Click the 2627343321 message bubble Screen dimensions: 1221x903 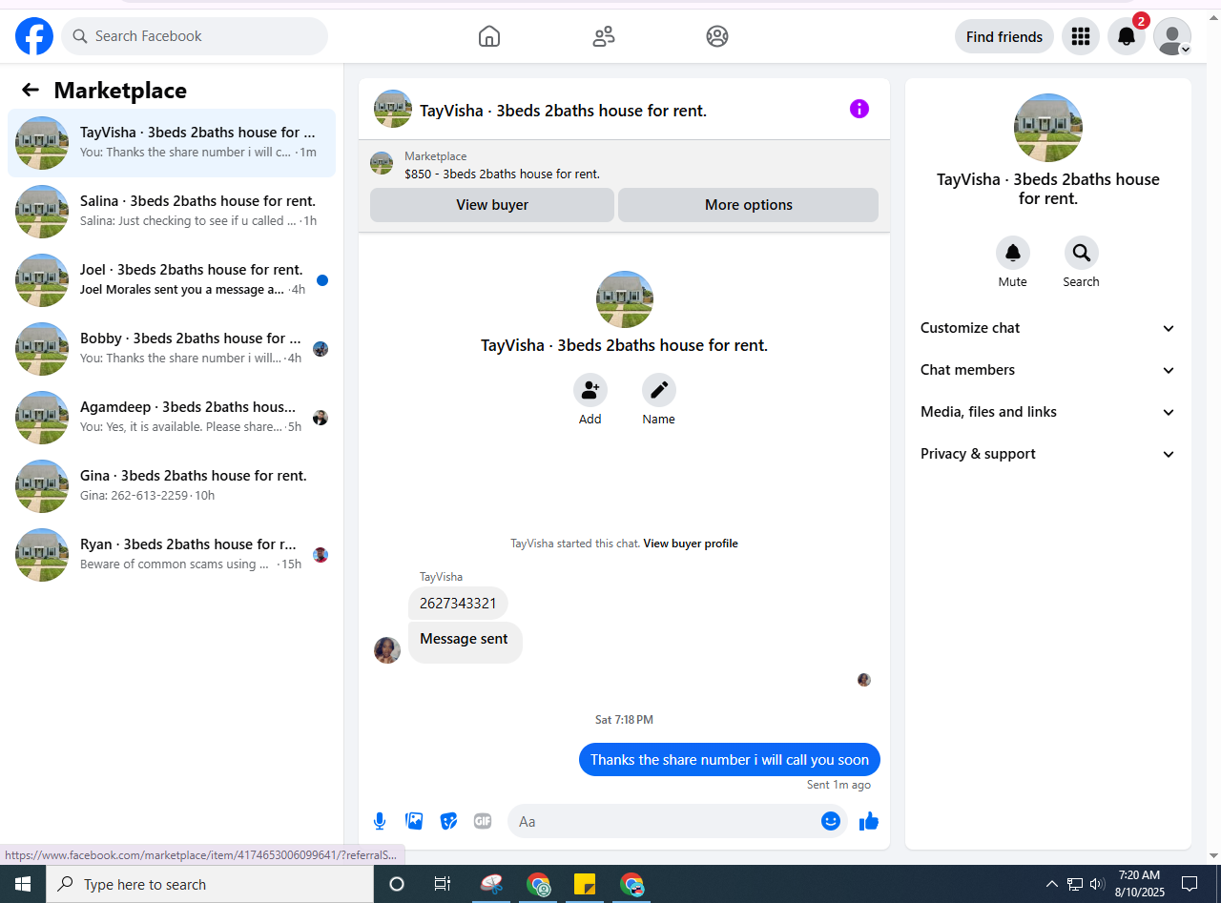click(458, 604)
